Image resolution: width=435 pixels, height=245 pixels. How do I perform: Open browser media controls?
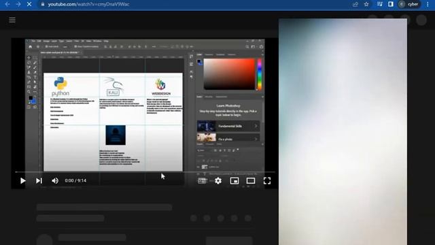[x=379, y=4]
